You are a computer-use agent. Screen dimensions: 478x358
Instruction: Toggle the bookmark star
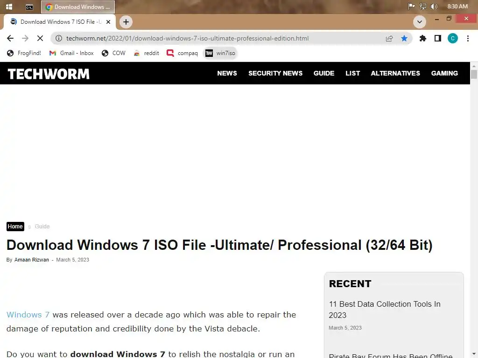point(404,38)
